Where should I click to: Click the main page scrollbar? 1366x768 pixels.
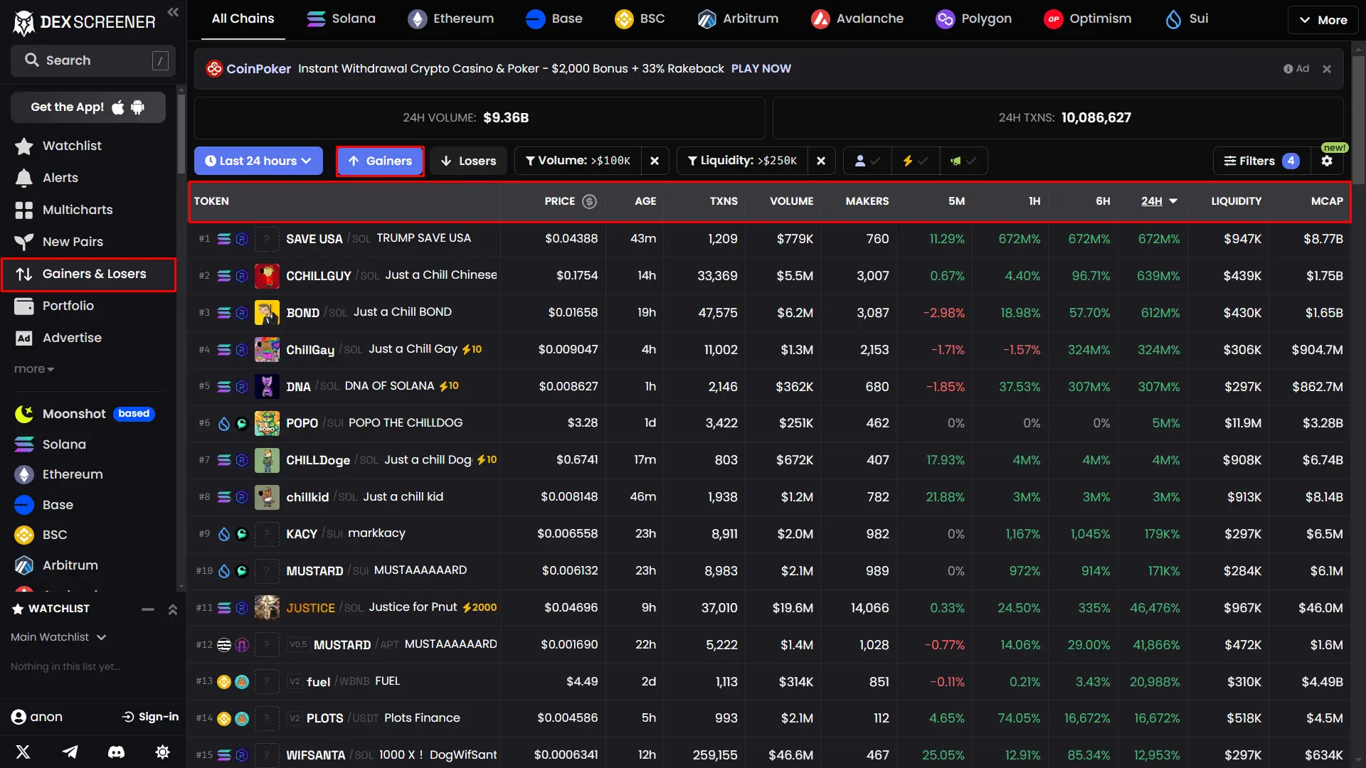pyautogui.click(x=1359, y=121)
